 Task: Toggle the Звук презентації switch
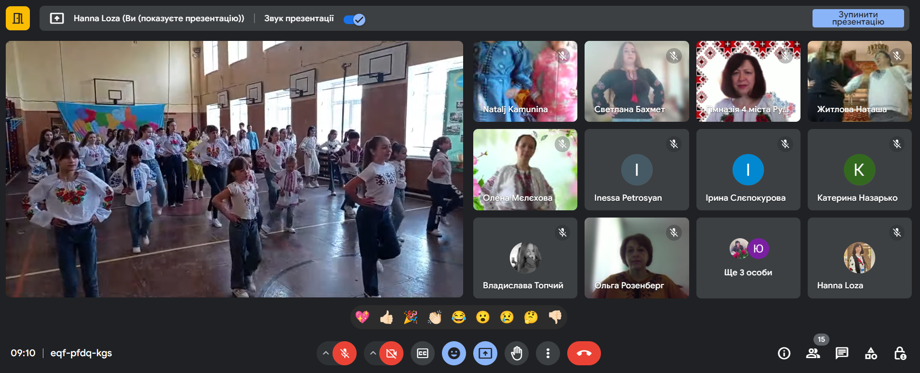pos(354,19)
